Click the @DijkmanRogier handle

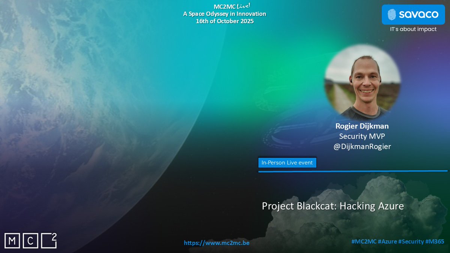[x=362, y=147]
